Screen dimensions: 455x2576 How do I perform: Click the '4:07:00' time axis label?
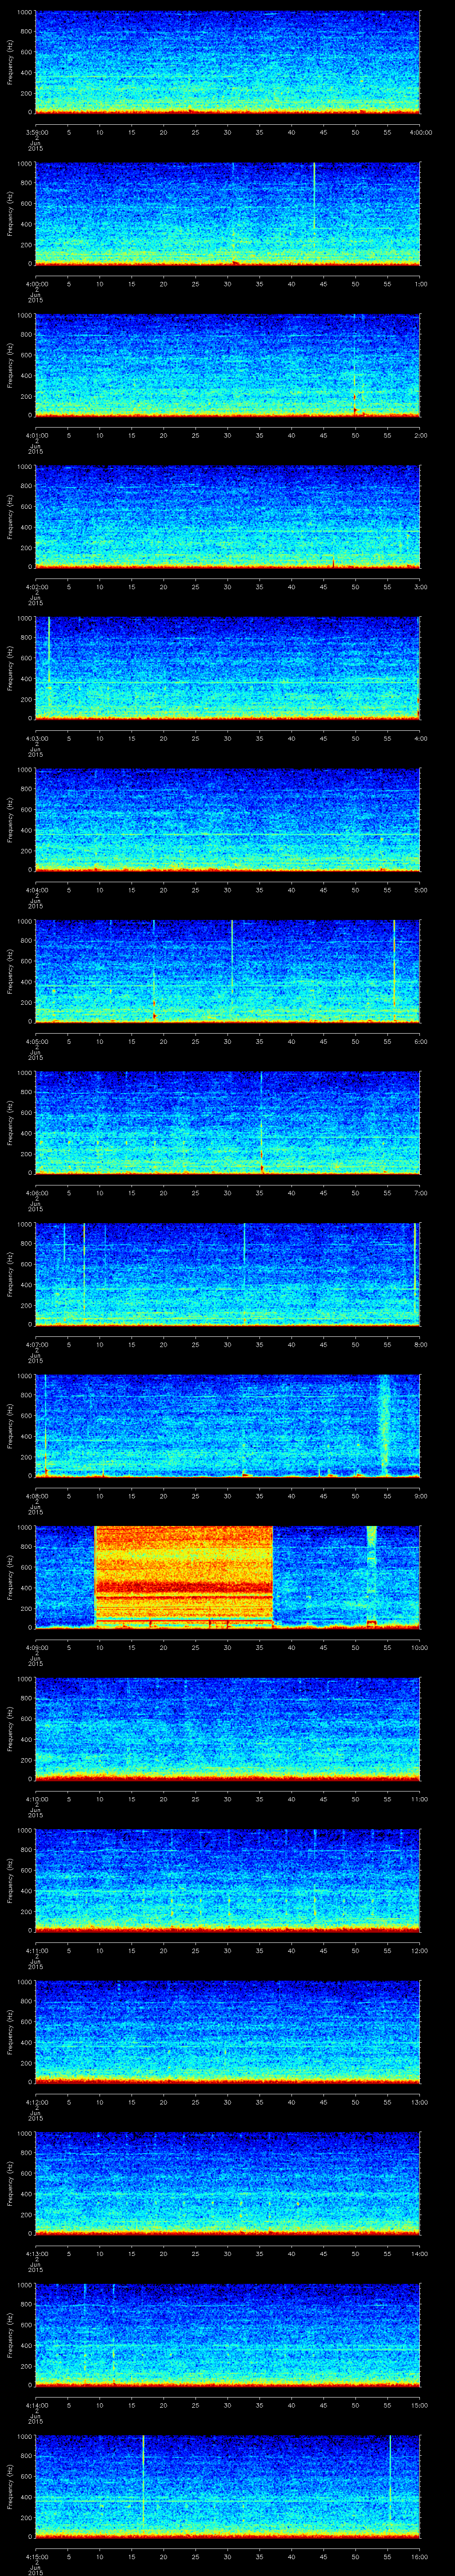[36, 1344]
